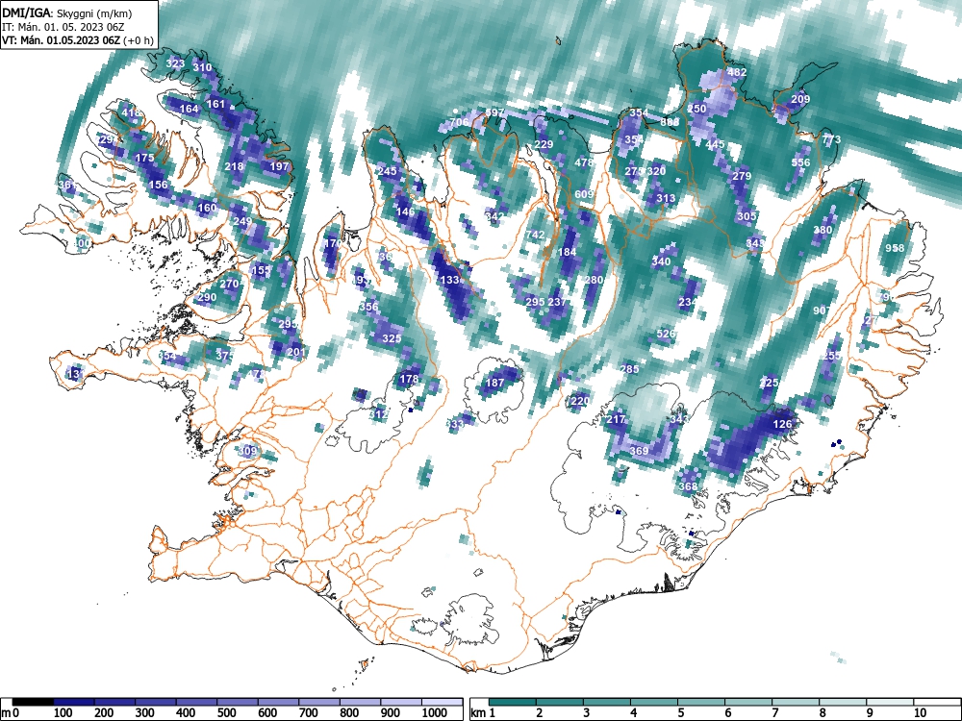Screen dimensions: 962x721
Task: Click the 609 visibility value
Action: click(x=584, y=194)
